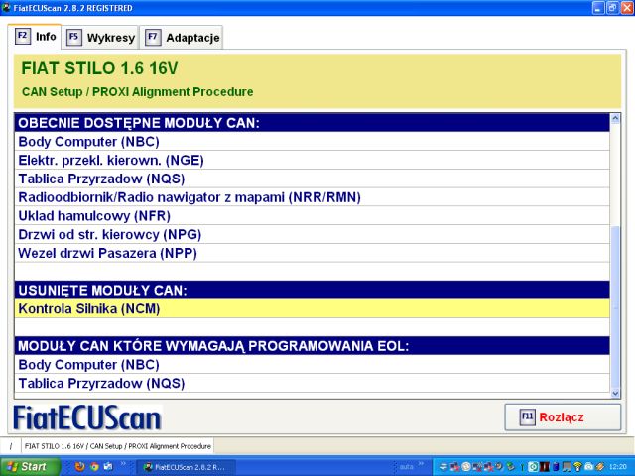Image resolution: width=635 pixels, height=476 pixels.
Task: Expand the 'auta' toolbar chevron on taskbar
Action: pyautogui.click(x=422, y=464)
